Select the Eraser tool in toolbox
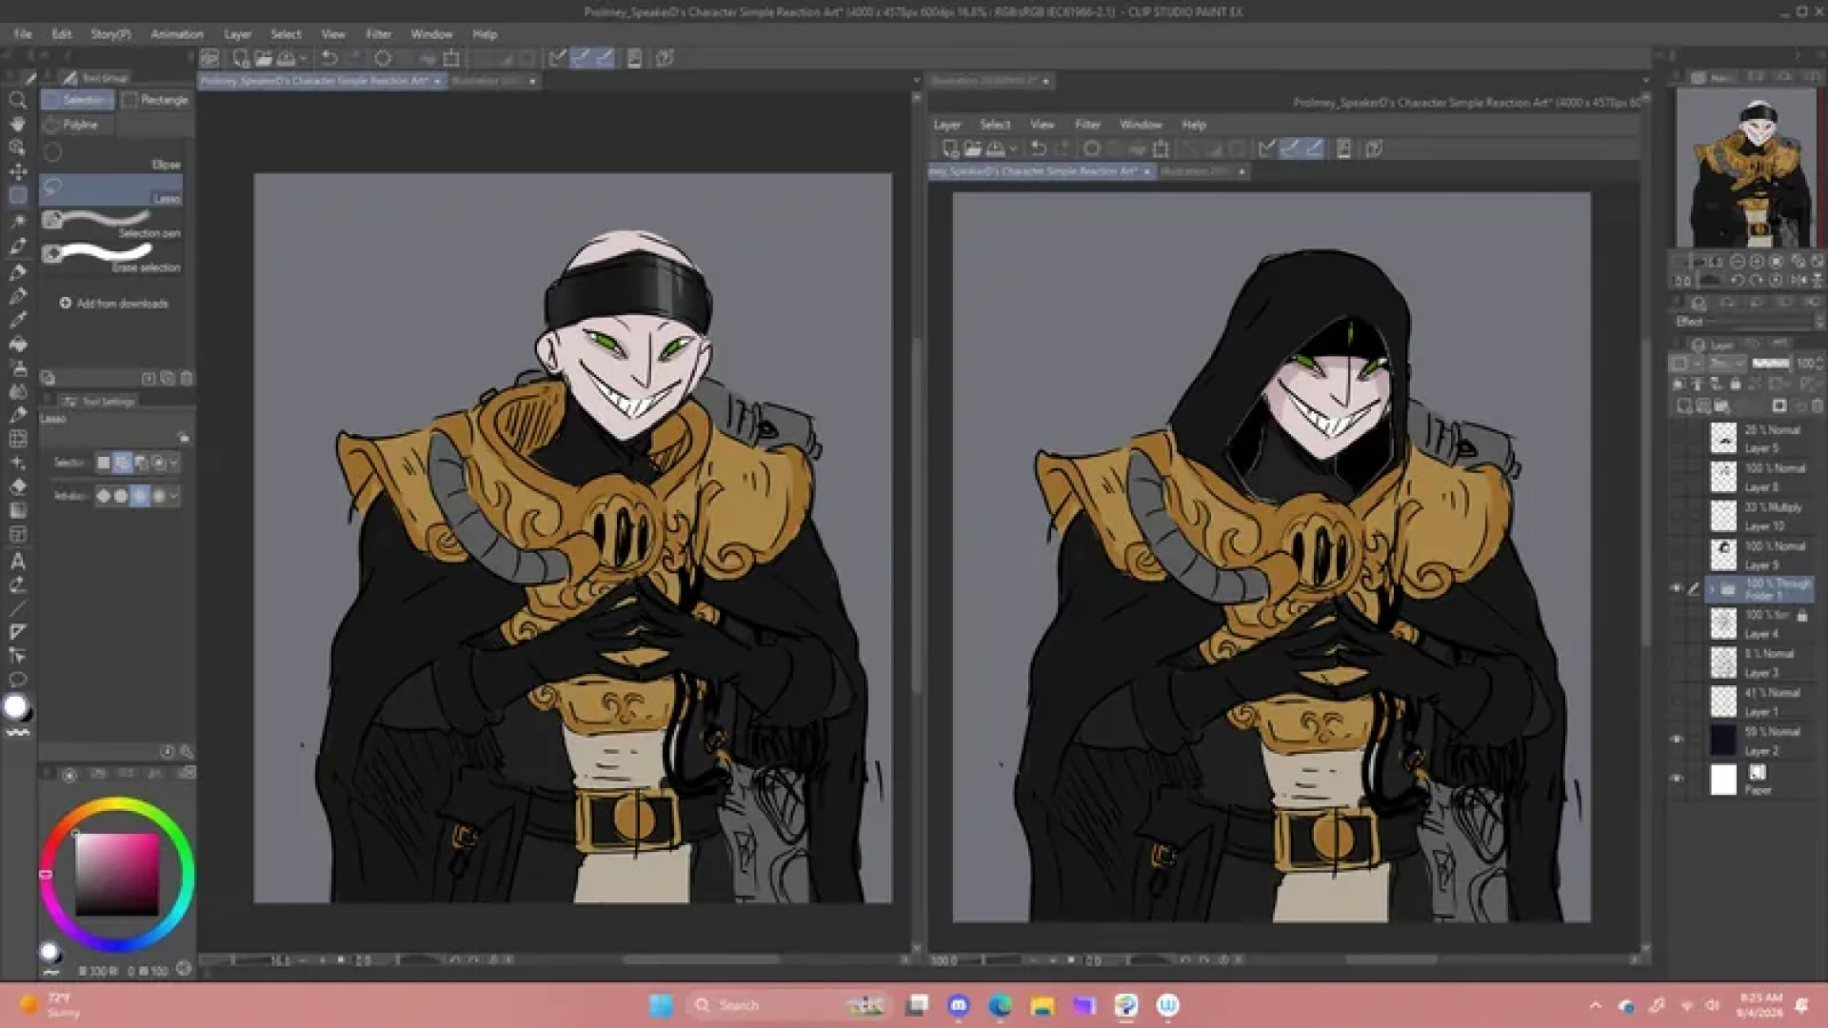Viewport: 1828px width, 1028px height. (17, 487)
